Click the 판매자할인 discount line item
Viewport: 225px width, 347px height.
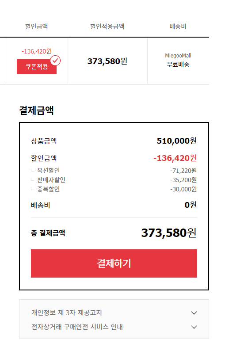coord(51,180)
